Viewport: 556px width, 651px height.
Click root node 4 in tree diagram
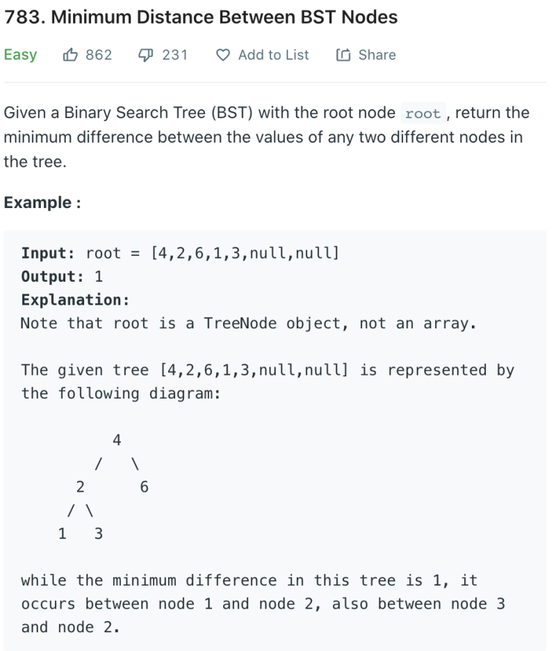point(117,440)
